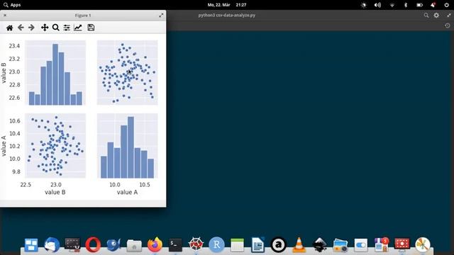Image resolution: width=454 pixels, height=255 pixels.
Task: Open the date and time indicator
Action: click(227, 5)
